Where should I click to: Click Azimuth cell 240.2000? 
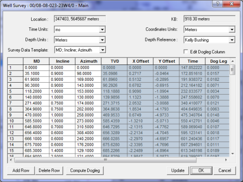pyautogui.click(x=88, y=139)
